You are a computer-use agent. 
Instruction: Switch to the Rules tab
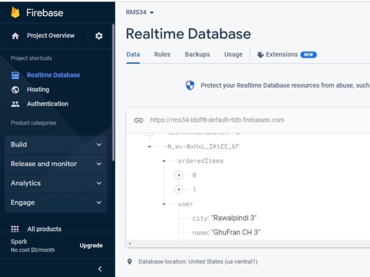click(x=162, y=54)
